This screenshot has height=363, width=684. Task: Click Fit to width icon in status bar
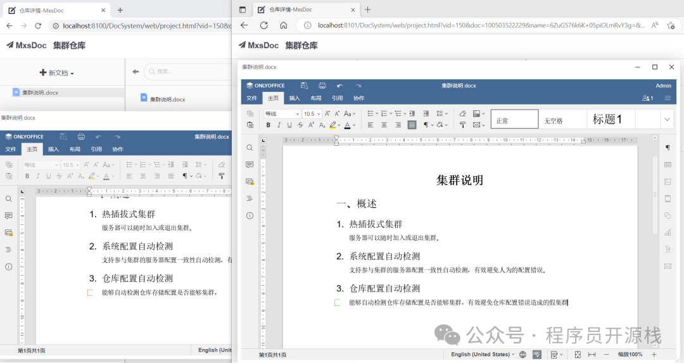[592, 354]
